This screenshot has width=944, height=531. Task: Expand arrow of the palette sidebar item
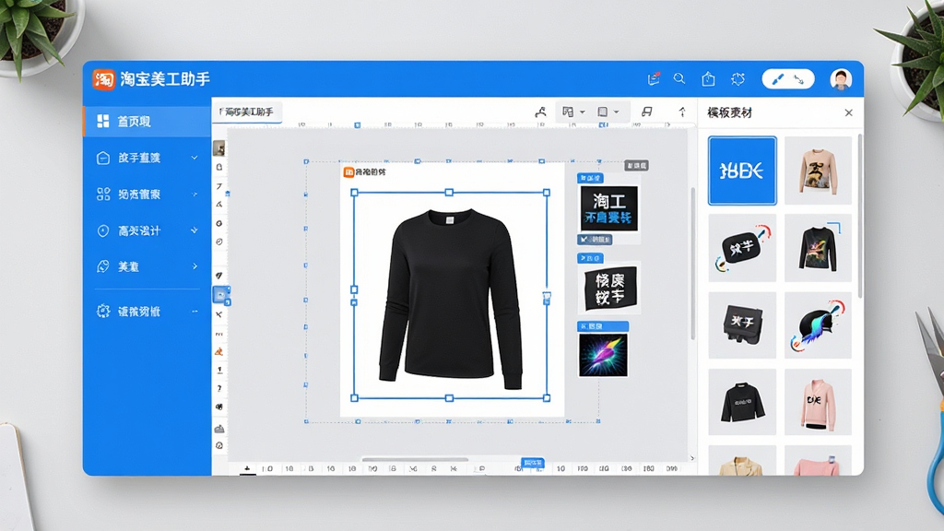pyautogui.click(x=195, y=266)
